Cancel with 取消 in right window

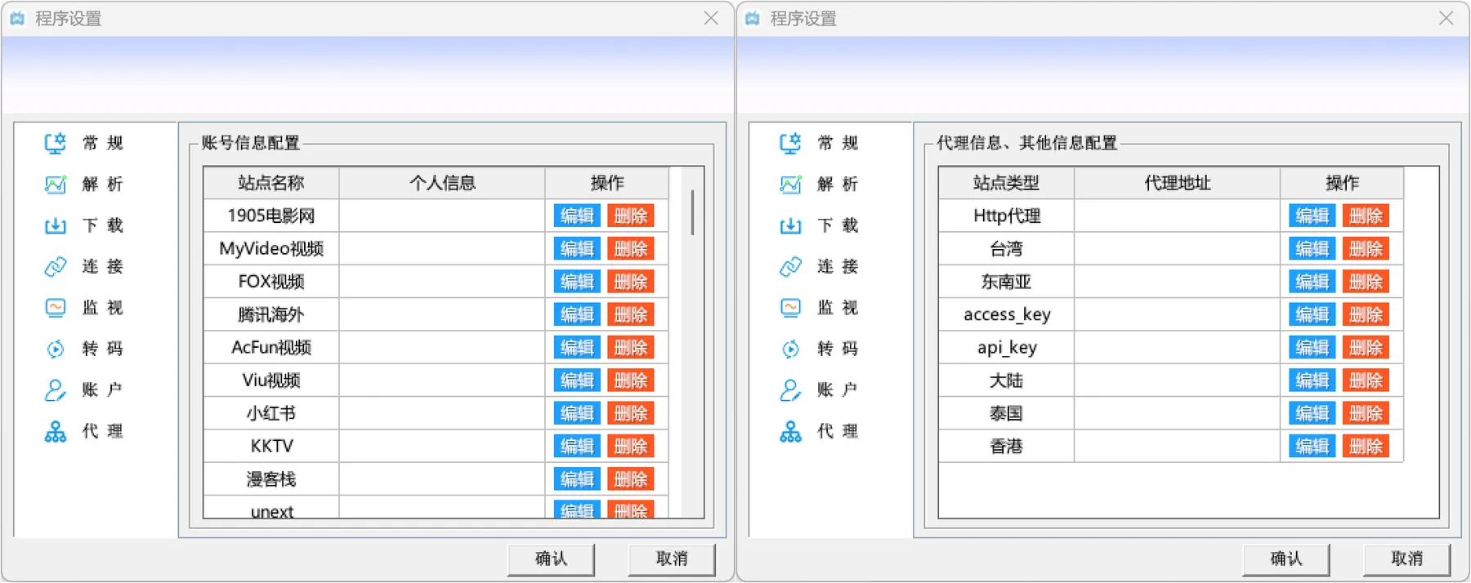tap(1407, 559)
